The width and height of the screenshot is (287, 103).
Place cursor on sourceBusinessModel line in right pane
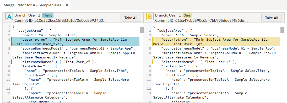(x=218, y=48)
